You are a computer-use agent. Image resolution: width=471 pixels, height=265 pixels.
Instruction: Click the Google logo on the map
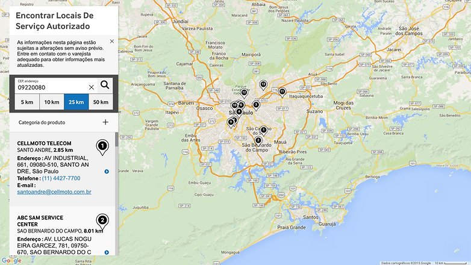[x=11, y=261]
